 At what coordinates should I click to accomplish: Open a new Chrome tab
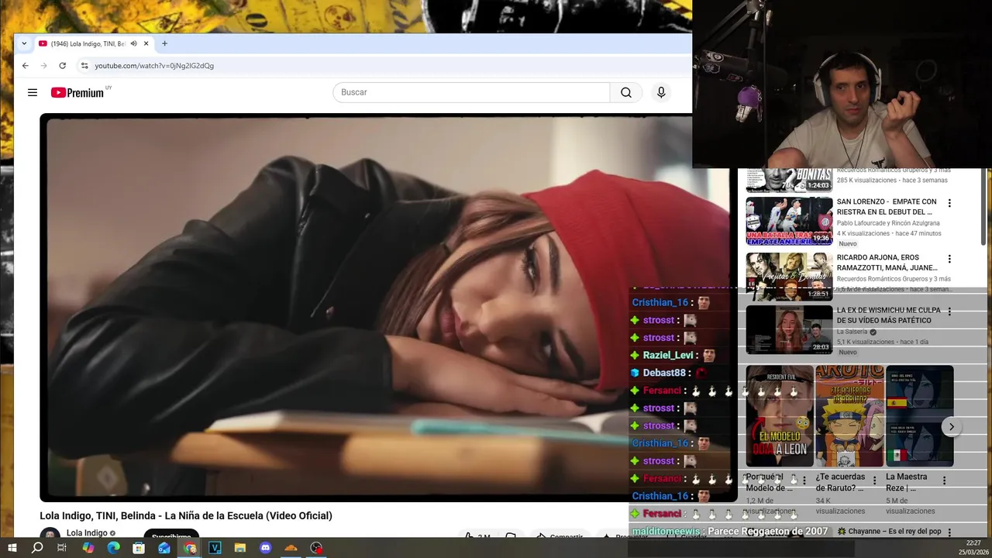point(164,43)
